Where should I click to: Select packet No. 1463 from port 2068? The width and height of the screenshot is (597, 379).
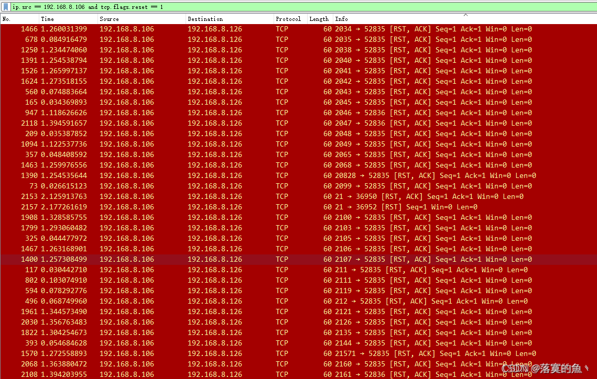(x=299, y=165)
